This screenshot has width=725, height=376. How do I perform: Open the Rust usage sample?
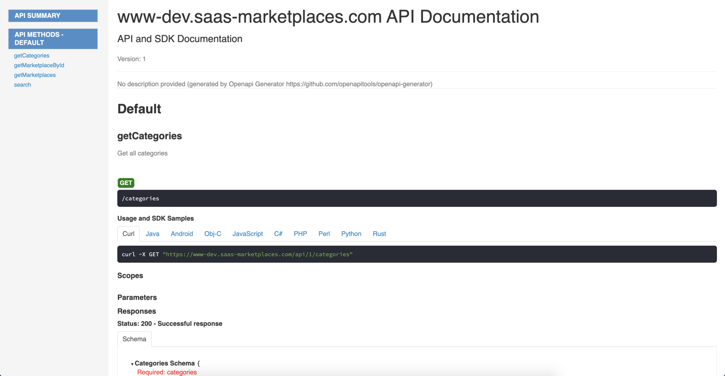point(379,234)
